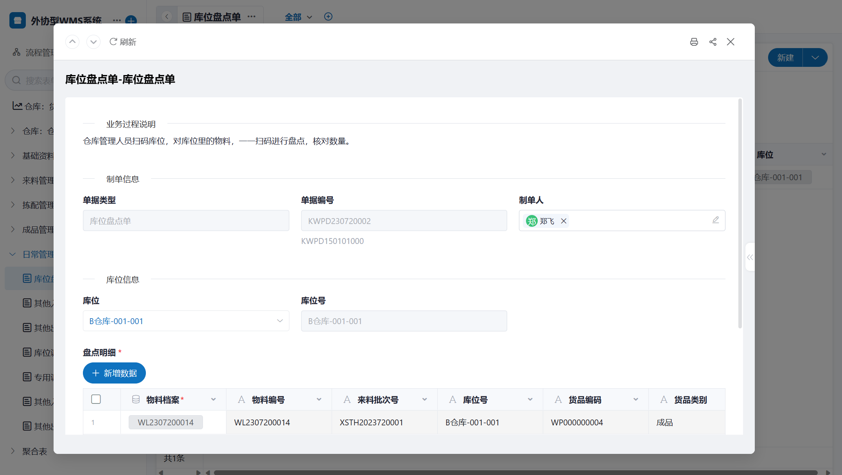Open the 库位 dropdown showing B仓库-001-001
The height and width of the screenshot is (475, 842).
point(186,321)
